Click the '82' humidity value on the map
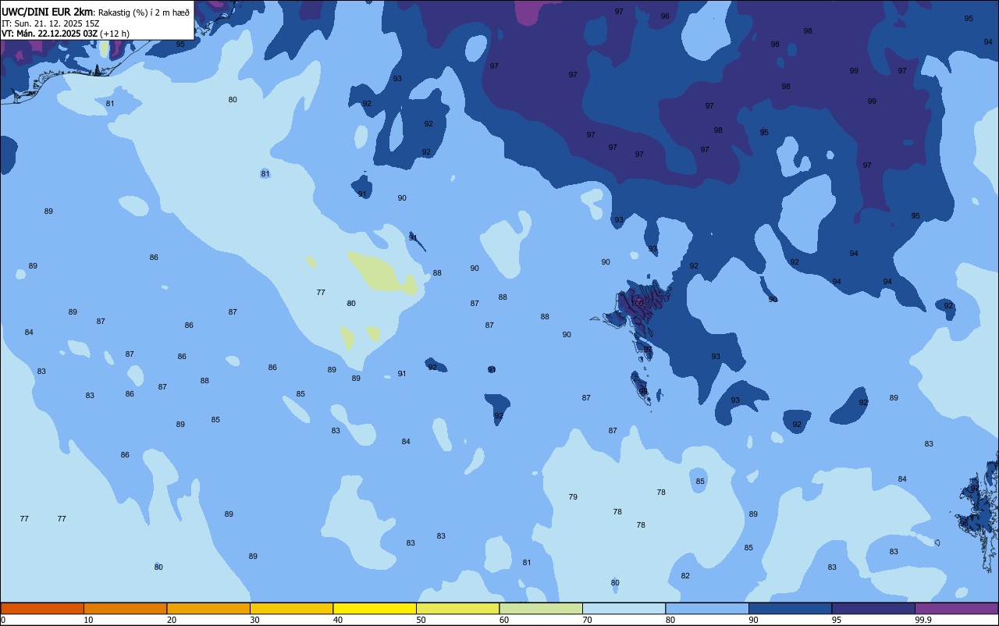Viewport: 999px width, 626px height. coord(685,576)
